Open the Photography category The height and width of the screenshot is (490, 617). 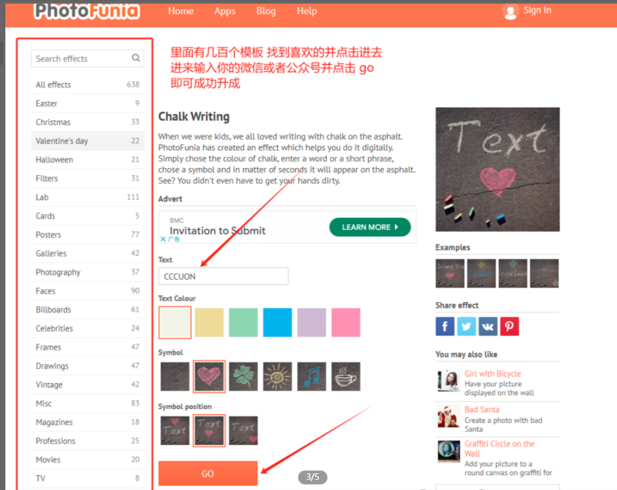88,272
